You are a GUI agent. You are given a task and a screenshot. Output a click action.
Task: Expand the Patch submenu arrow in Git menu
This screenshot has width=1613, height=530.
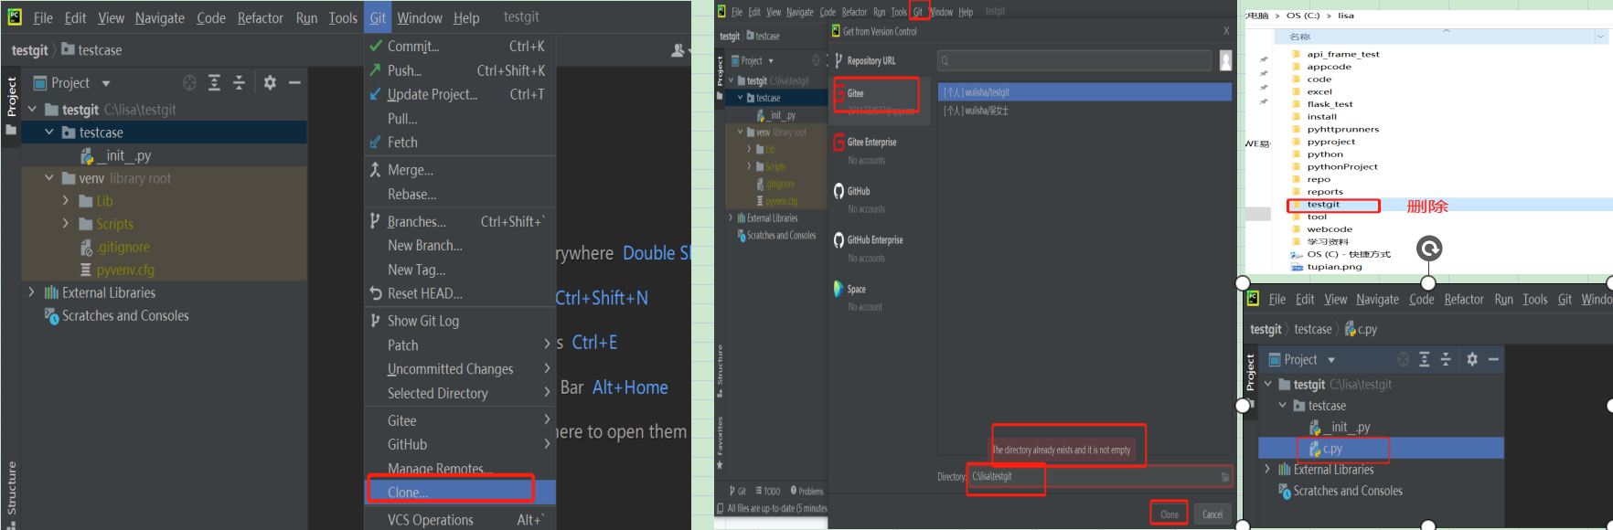point(547,344)
